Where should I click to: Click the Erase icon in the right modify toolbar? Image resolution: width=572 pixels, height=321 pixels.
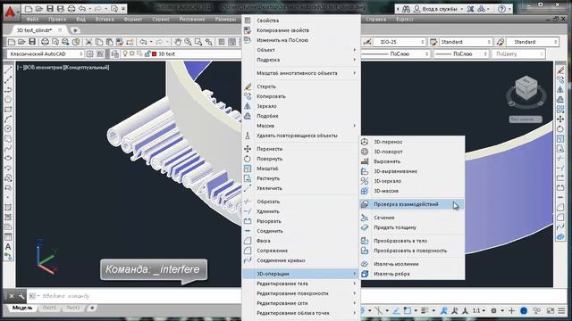click(x=560, y=70)
